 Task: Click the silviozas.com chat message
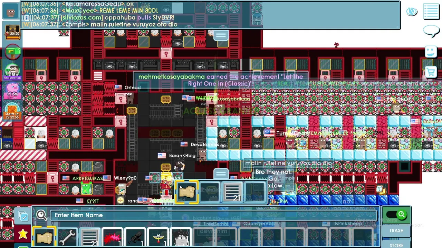[98, 18]
